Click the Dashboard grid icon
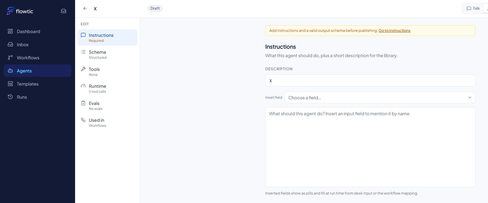The width and height of the screenshot is (488, 203). [10, 31]
